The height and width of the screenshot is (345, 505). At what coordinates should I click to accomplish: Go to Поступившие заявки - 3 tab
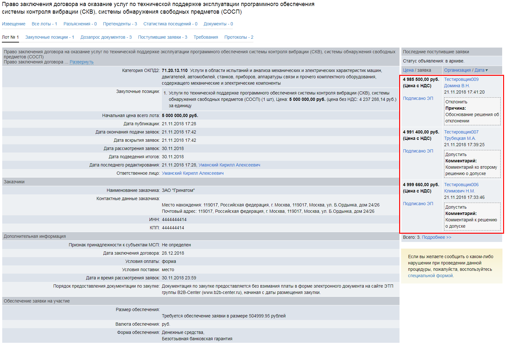point(163,37)
